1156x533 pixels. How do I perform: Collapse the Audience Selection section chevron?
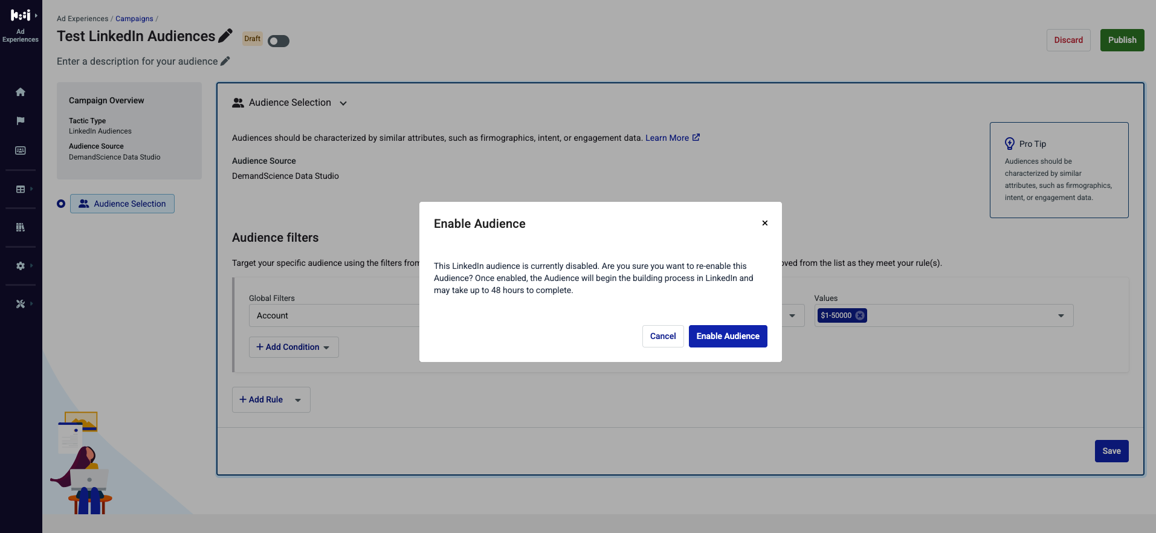(343, 103)
